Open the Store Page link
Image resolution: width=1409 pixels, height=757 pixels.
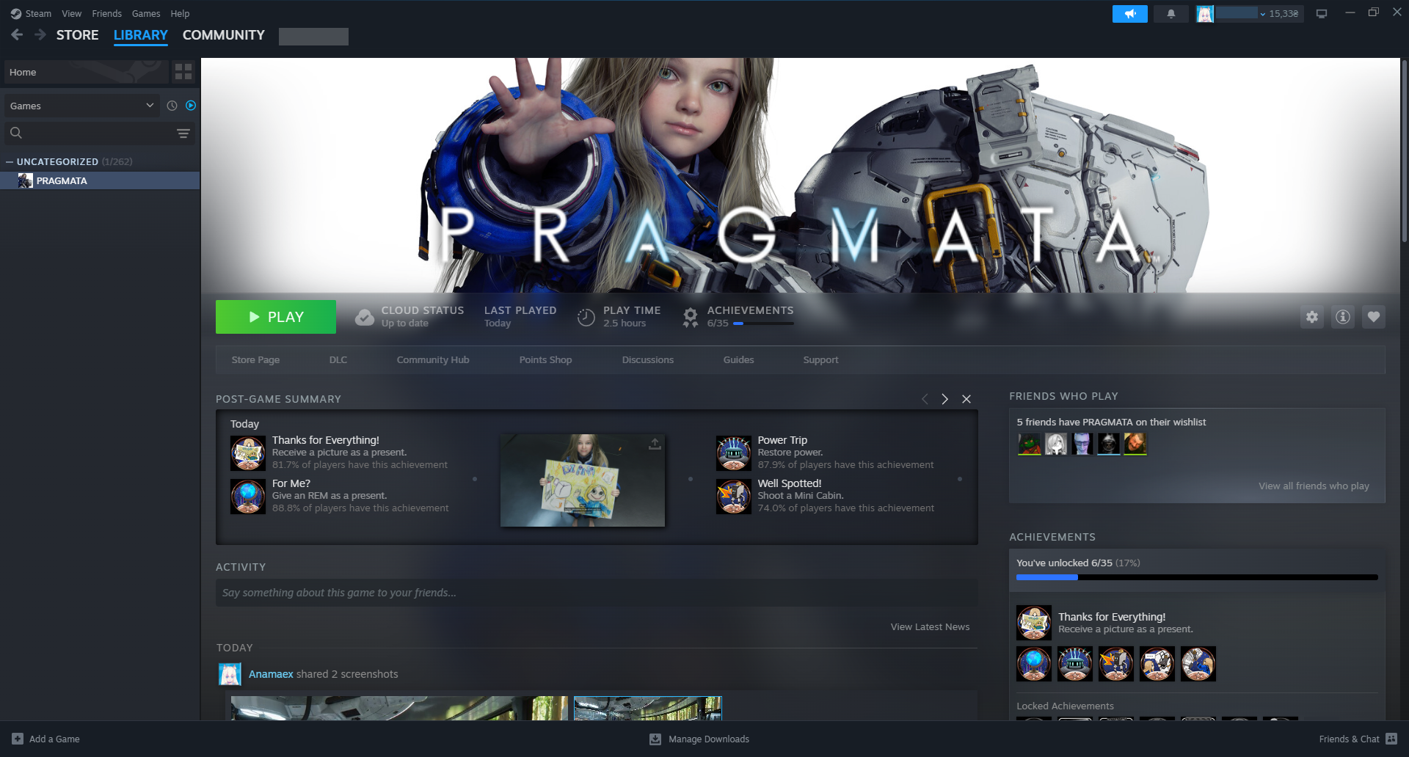coord(255,359)
